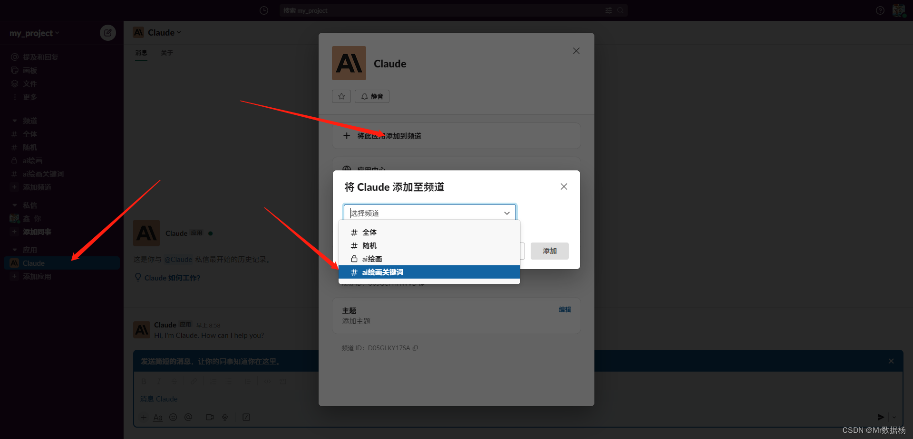913x439 pixels.
Task: Choose the 全体 channel in dropdown
Action: 429,232
